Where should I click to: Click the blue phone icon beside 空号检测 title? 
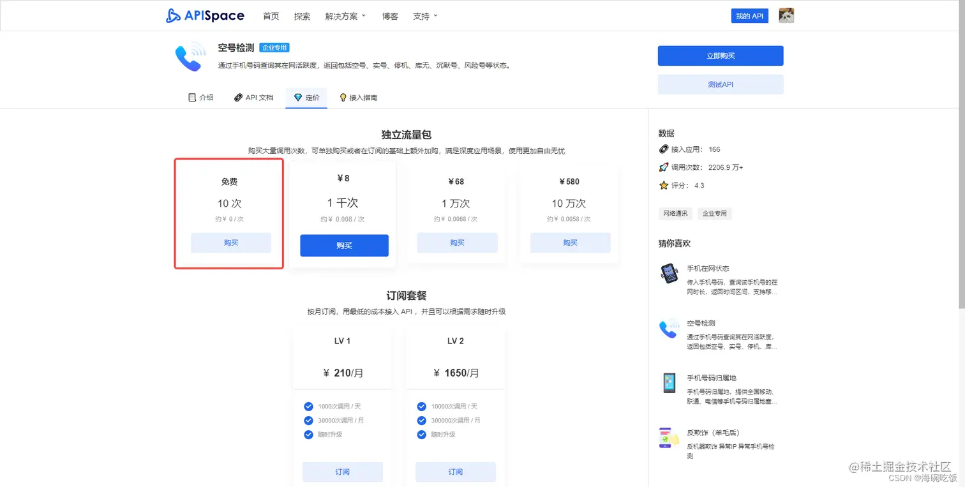(x=190, y=57)
